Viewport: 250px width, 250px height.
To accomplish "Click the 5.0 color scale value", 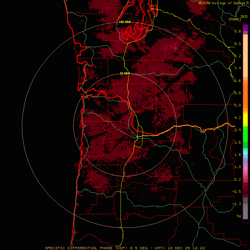I will click(237, 105).
